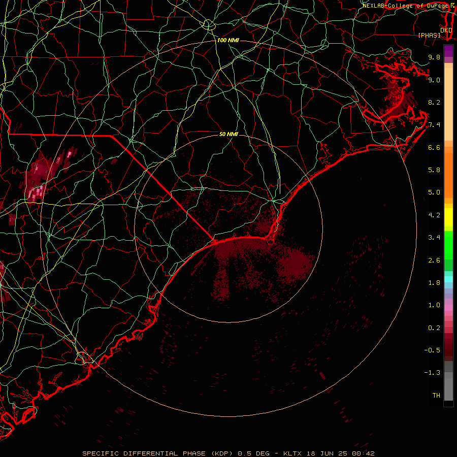The image size is (457, 457).
Task: Click the 8.2 value on the color scale
Action: coord(434,102)
